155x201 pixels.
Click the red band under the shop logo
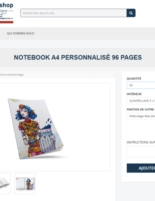click(x=7, y=22)
